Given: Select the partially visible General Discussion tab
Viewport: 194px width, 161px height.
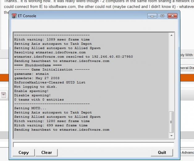Looking at the screenshot, I should coord(187,68).
